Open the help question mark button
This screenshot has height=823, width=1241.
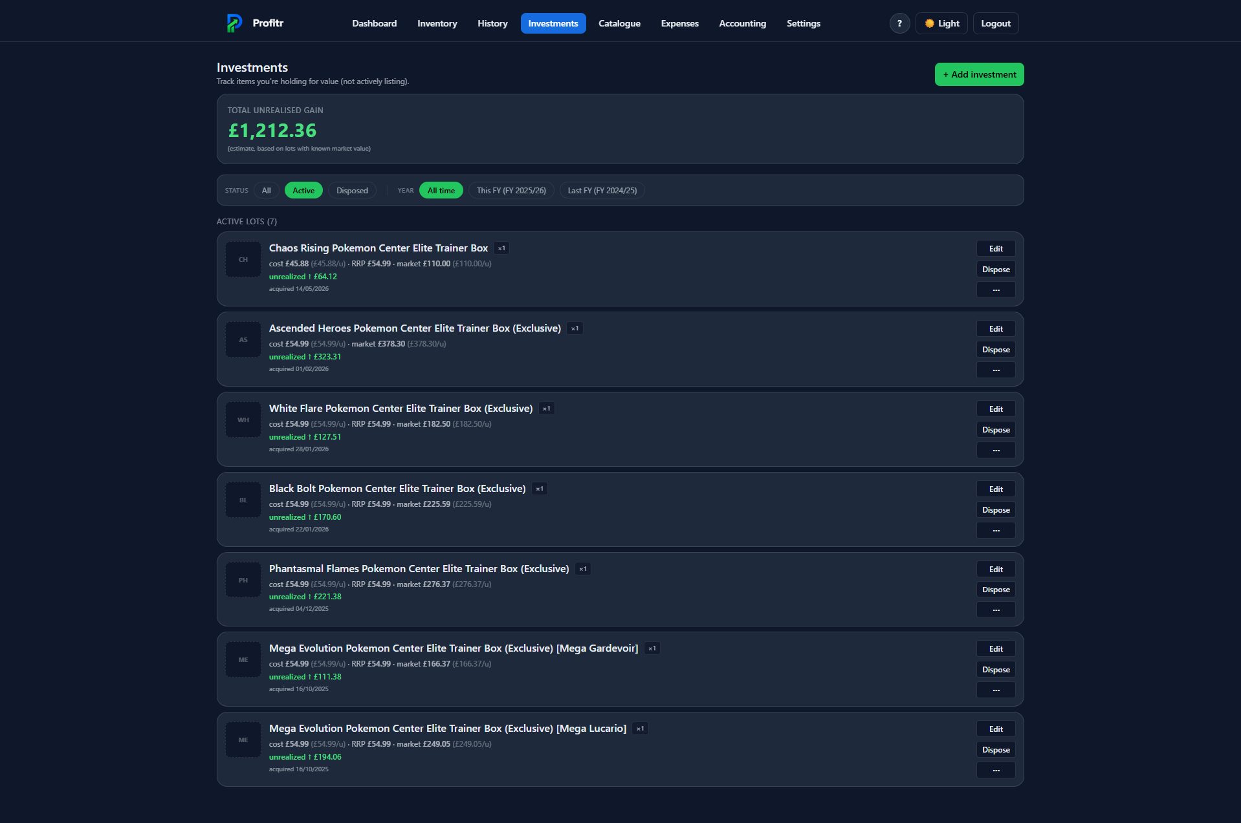coord(899,23)
